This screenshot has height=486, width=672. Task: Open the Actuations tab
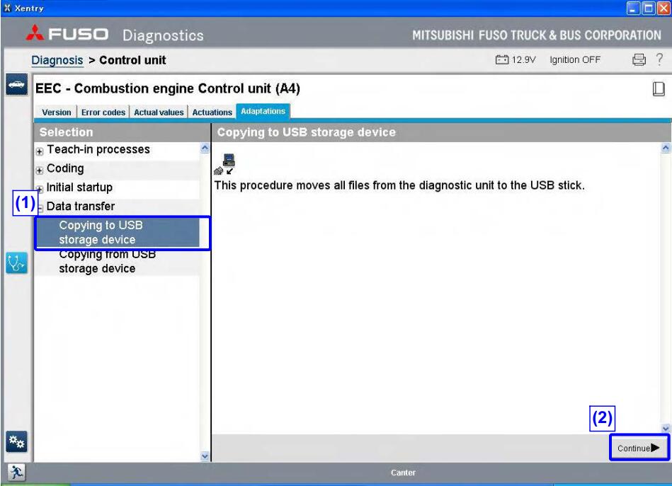pyautogui.click(x=212, y=112)
